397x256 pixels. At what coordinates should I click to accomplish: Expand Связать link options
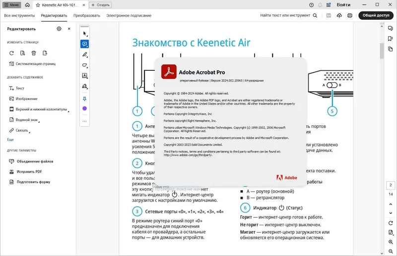19,130
